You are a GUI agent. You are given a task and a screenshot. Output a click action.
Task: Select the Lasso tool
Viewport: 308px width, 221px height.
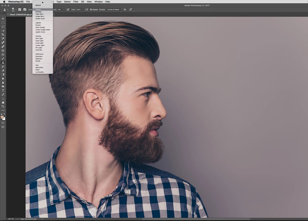coord(3,26)
